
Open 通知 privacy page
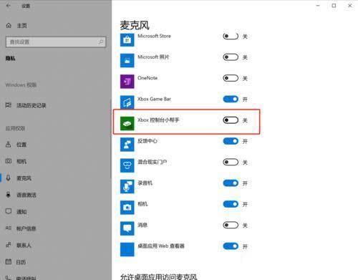pos(21,211)
